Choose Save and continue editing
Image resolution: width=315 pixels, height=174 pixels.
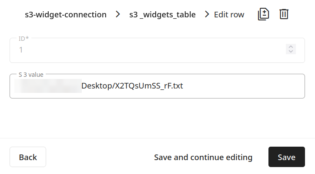pyautogui.click(x=203, y=157)
